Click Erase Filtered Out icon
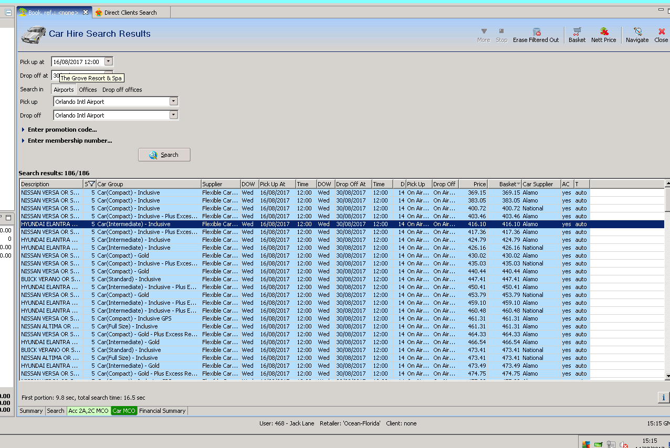 click(536, 35)
